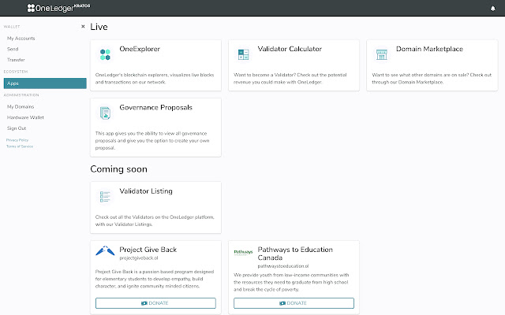Click the OneExplorer description text
Image resolution: width=505 pixels, height=315 pixels.
[x=155, y=79]
